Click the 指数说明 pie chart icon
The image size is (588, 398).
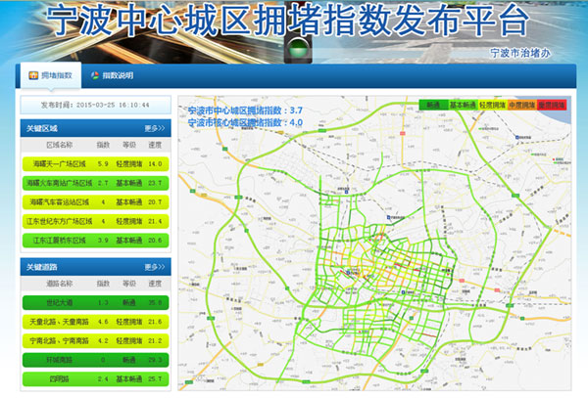point(95,75)
